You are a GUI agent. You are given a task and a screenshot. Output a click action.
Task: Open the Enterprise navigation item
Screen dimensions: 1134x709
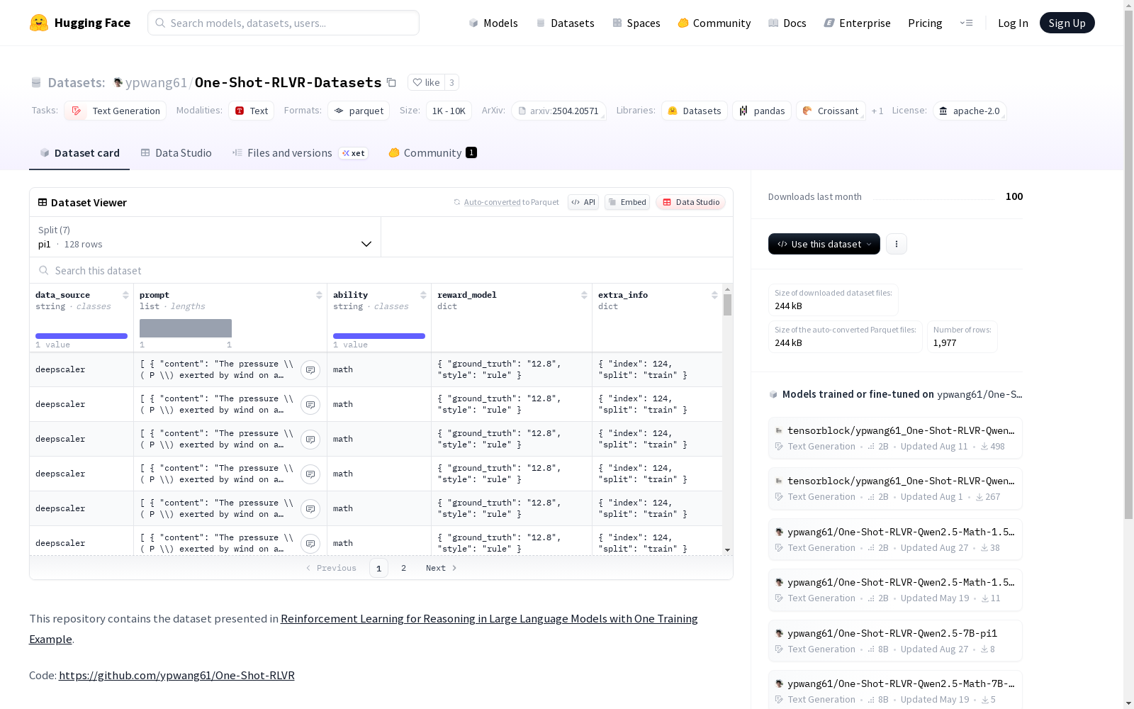pyautogui.click(x=857, y=23)
